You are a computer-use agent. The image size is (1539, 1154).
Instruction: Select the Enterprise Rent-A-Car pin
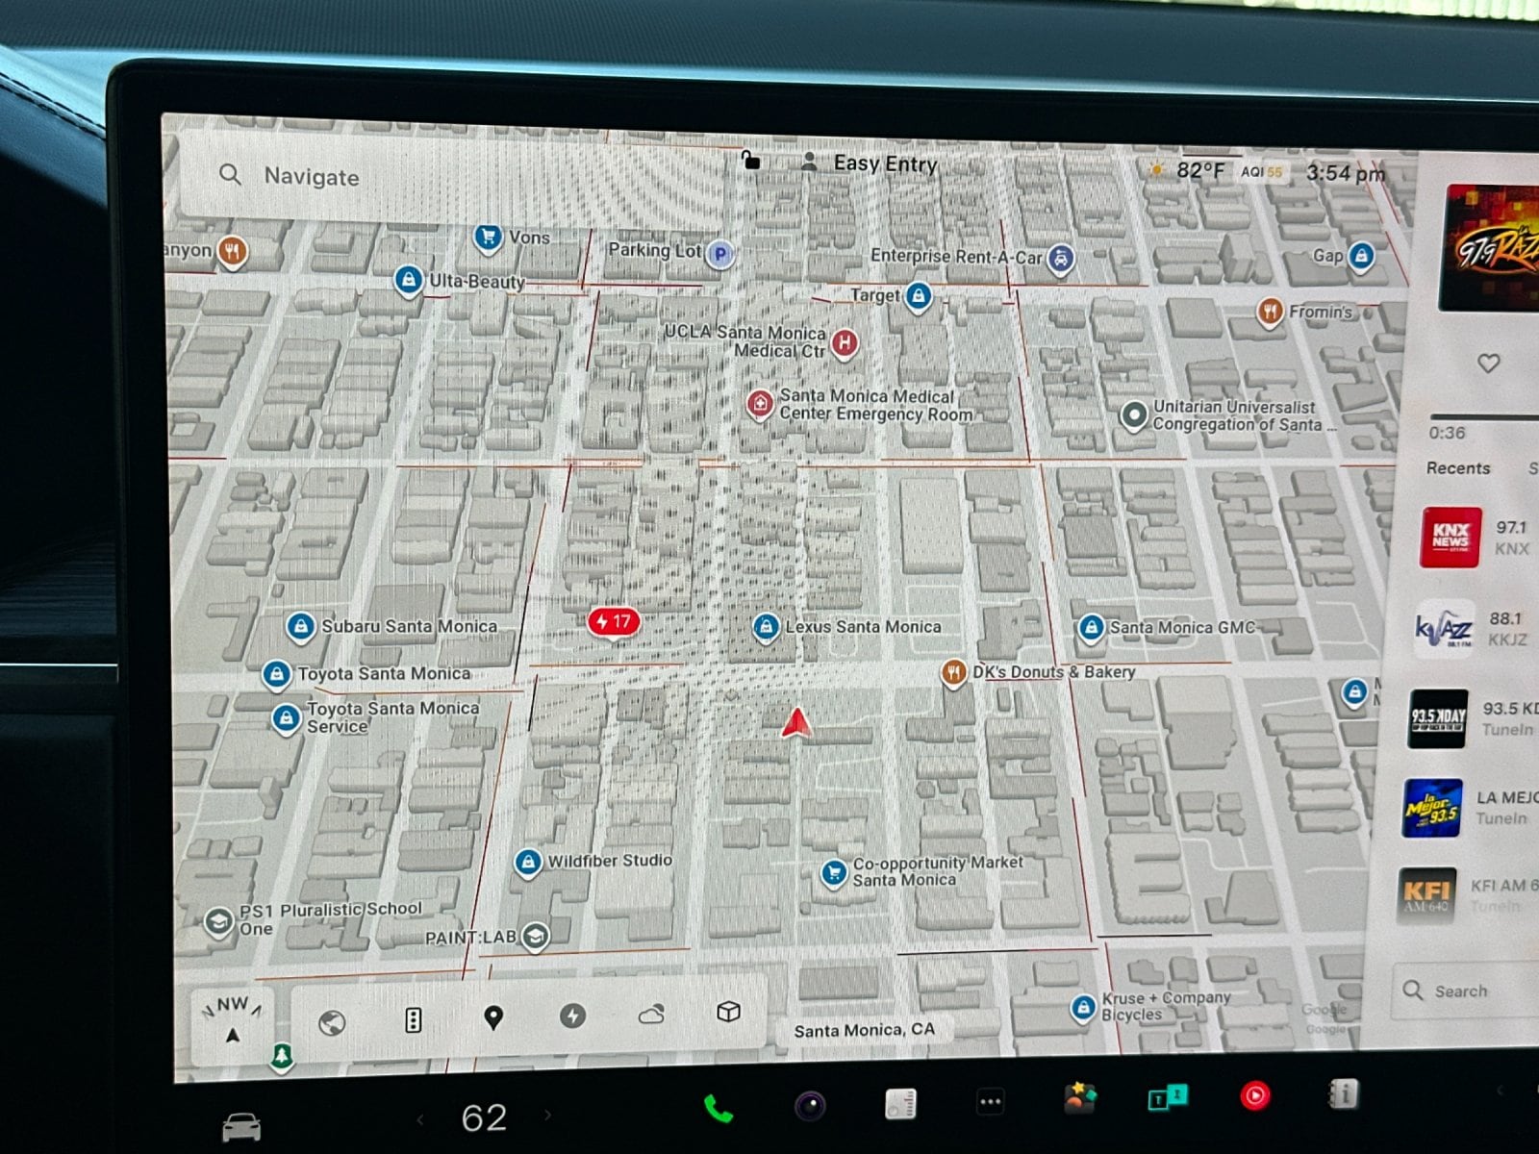pyautogui.click(x=1059, y=258)
